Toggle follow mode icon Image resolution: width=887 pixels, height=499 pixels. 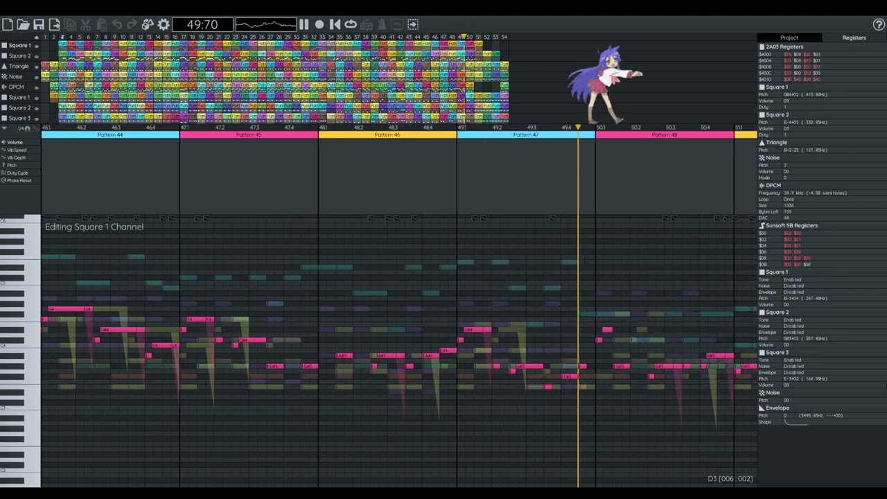click(413, 24)
